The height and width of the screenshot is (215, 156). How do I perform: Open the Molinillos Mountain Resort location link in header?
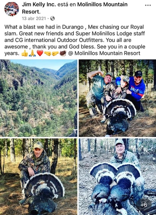(75, 8)
